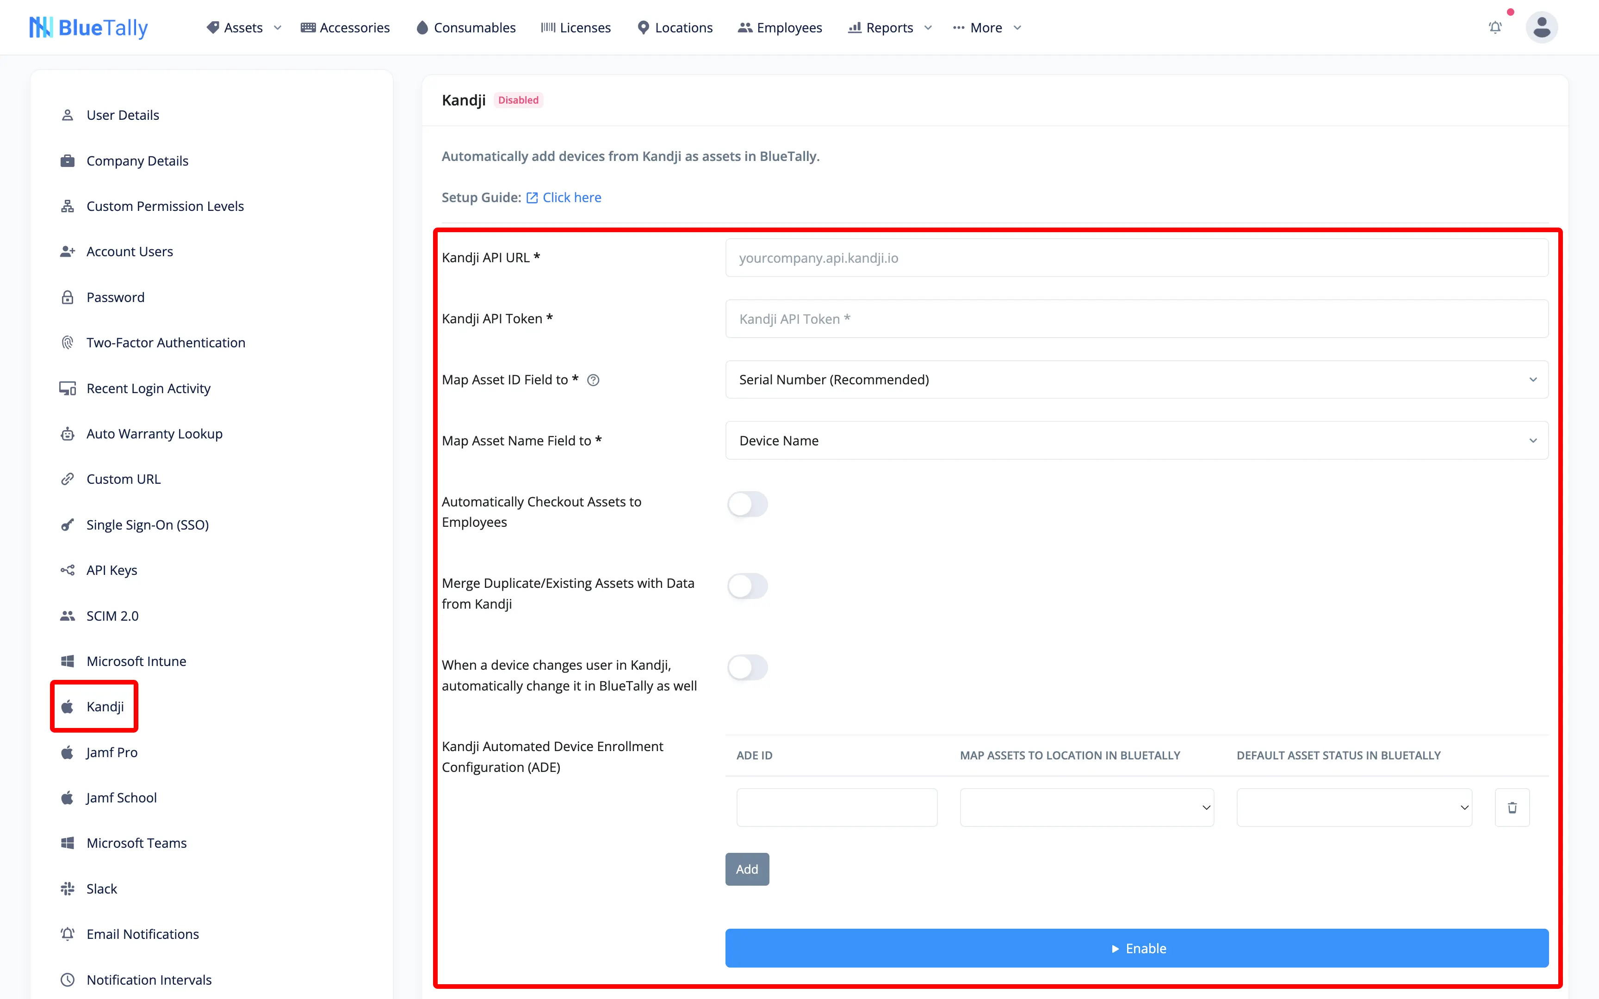Screen dimensions: 1599x999
Task: Click the Enable button
Action: click(1136, 948)
